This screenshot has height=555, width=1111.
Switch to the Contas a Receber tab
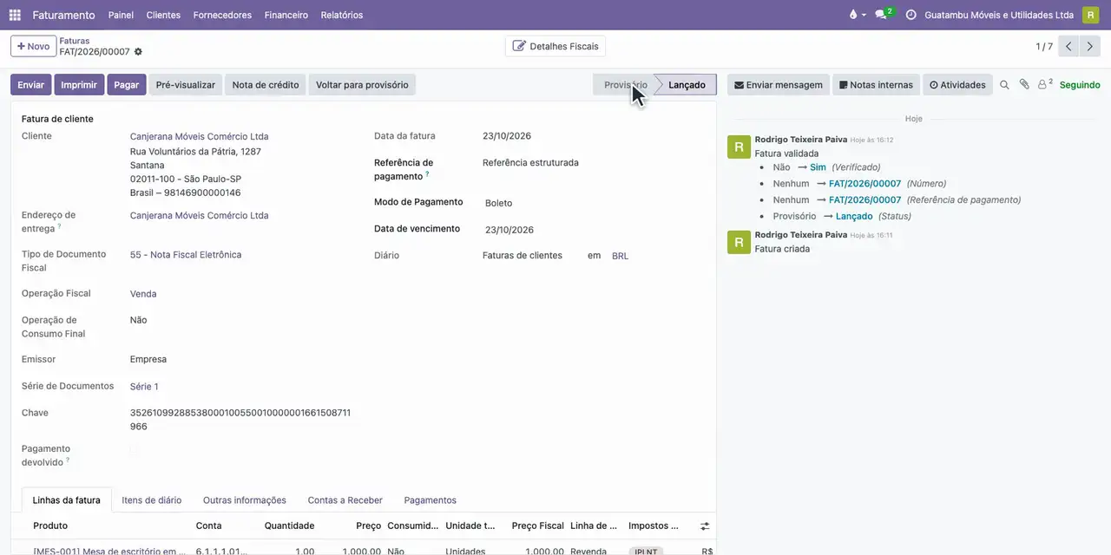345,500
